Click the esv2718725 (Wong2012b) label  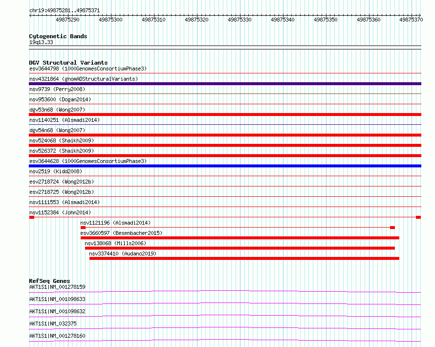[x=62, y=192]
